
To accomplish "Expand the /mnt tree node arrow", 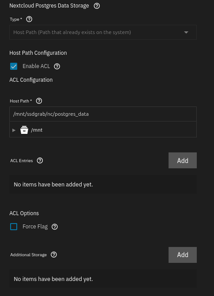I will click(14, 130).
